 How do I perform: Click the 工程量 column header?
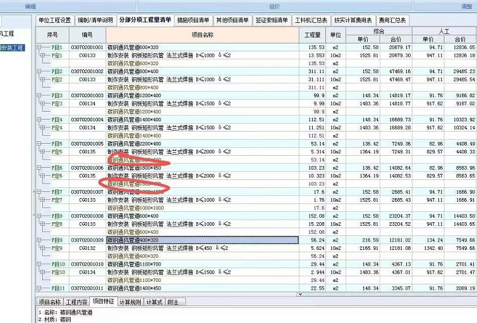313,35
